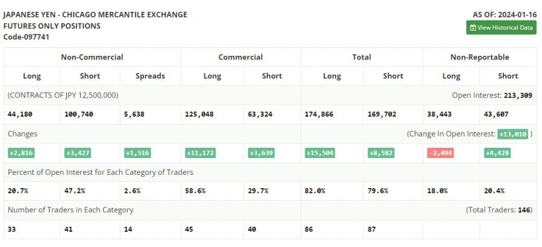Screen dimensions: 542x247
Task: Click the calendar icon in historical data button
Action: pos(473,28)
